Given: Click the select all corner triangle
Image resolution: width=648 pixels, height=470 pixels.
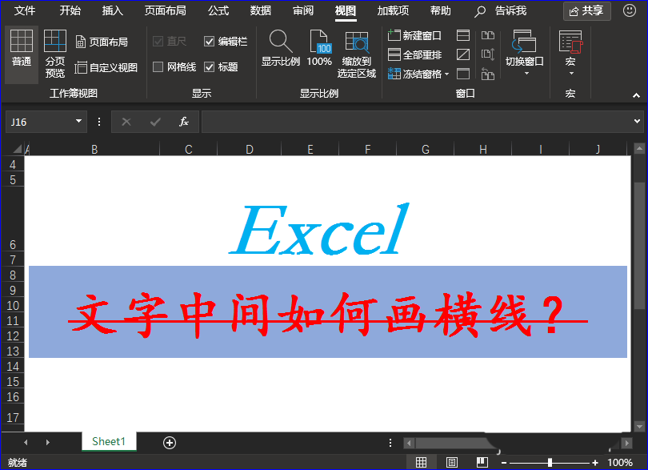Looking at the screenshot, I should click(x=17, y=149).
